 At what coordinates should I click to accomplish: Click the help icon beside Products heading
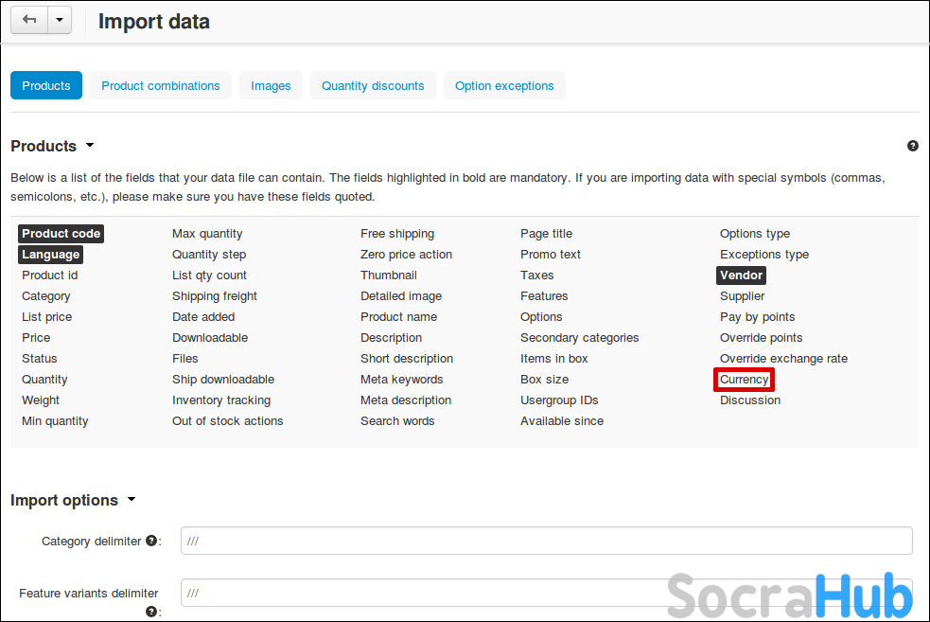click(x=912, y=146)
